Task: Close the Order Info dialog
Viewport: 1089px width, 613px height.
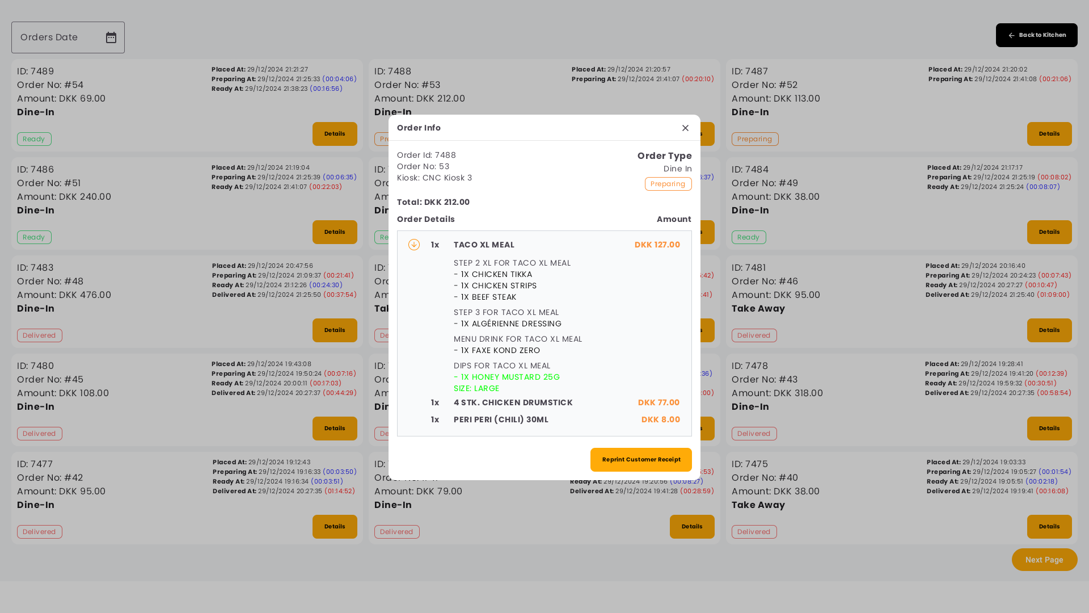Action: click(685, 128)
